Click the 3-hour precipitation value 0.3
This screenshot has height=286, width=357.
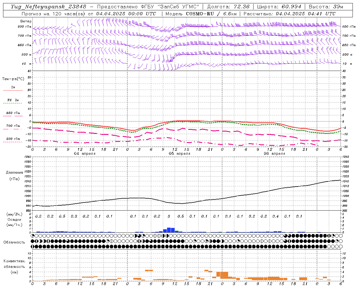74,216
